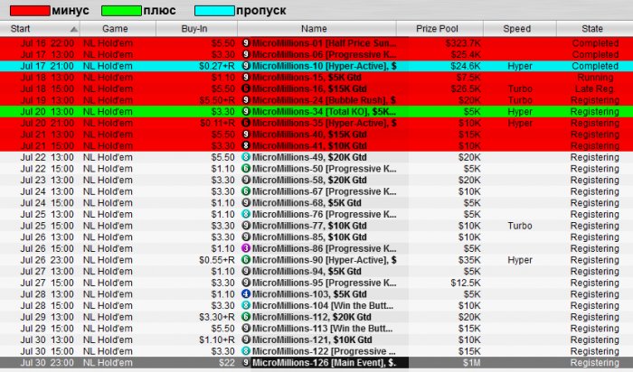The image size is (633, 372).
Task: Click the $7.5K prize pool cell
Action: tap(468, 78)
